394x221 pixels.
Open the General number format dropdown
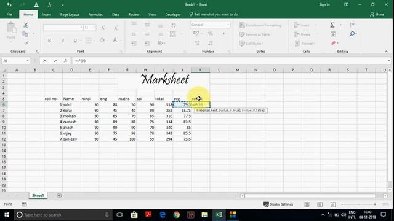point(228,25)
